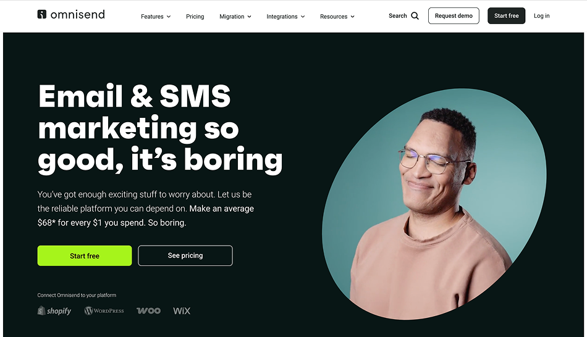Screen dimensions: 587x337
Task: Click the Search text label
Action: (x=397, y=15)
